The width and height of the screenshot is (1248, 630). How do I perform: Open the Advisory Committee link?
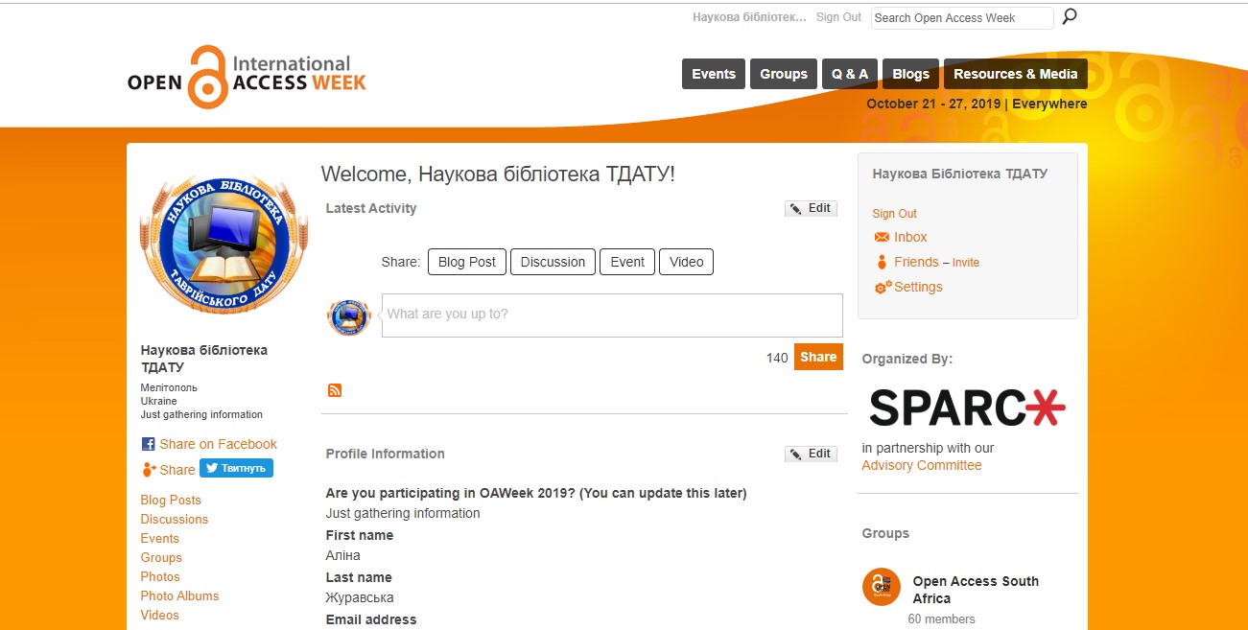922,465
